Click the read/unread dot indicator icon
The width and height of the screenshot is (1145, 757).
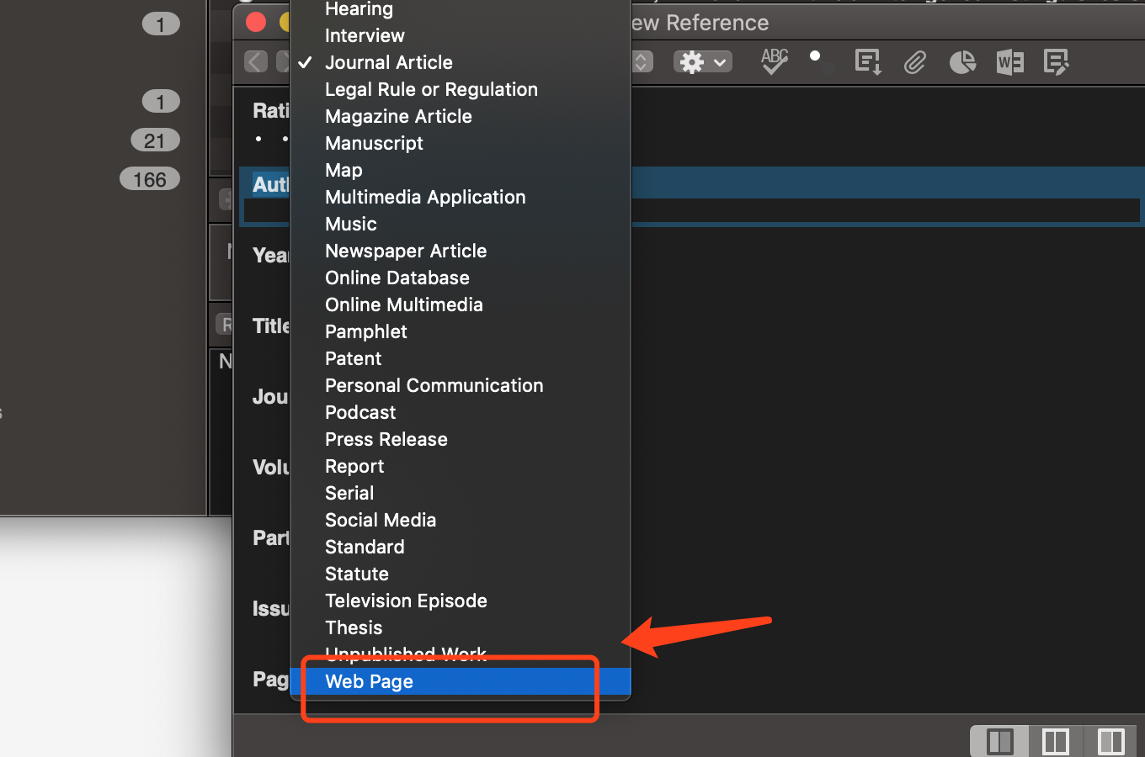[x=816, y=56]
